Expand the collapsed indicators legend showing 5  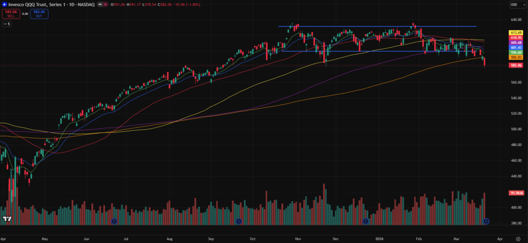(7, 24)
